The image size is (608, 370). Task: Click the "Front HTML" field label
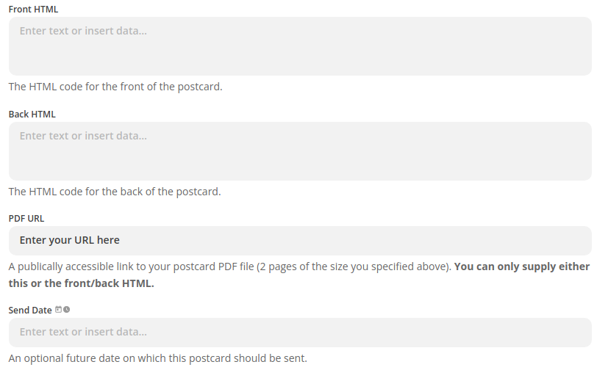(x=33, y=10)
